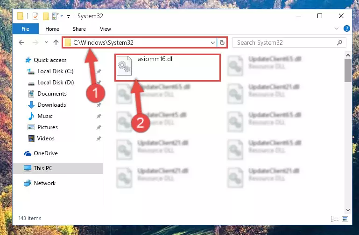Open Local Disk (D:) in sidebar
The image size is (359, 235).
coord(56,83)
